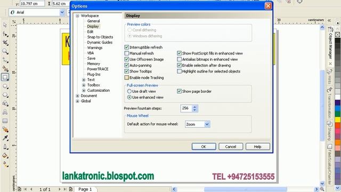Viewport: 341px width, 192px height.
Task: Go to next page in page navigator
Action: 59,189
